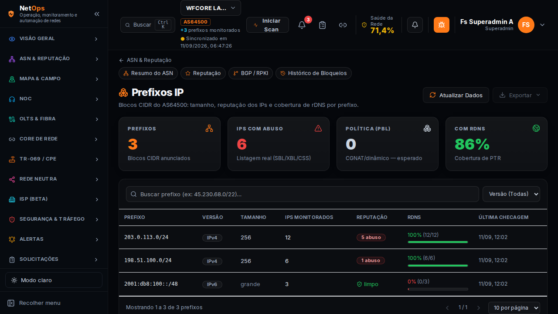The width and height of the screenshot is (558, 314).
Task: Open the clipboard tasks icon in header
Action: (322, 25)
